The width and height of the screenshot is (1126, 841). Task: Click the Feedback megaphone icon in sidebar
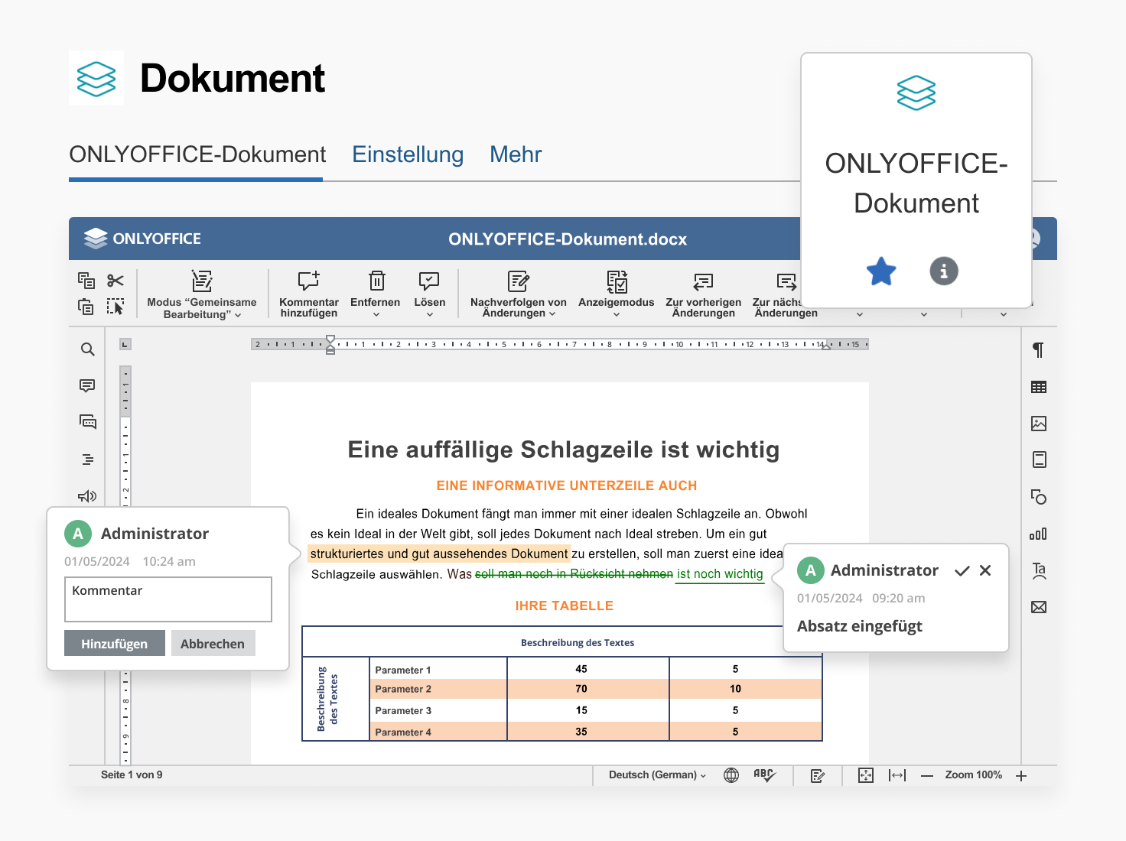(x=88, y=496)
